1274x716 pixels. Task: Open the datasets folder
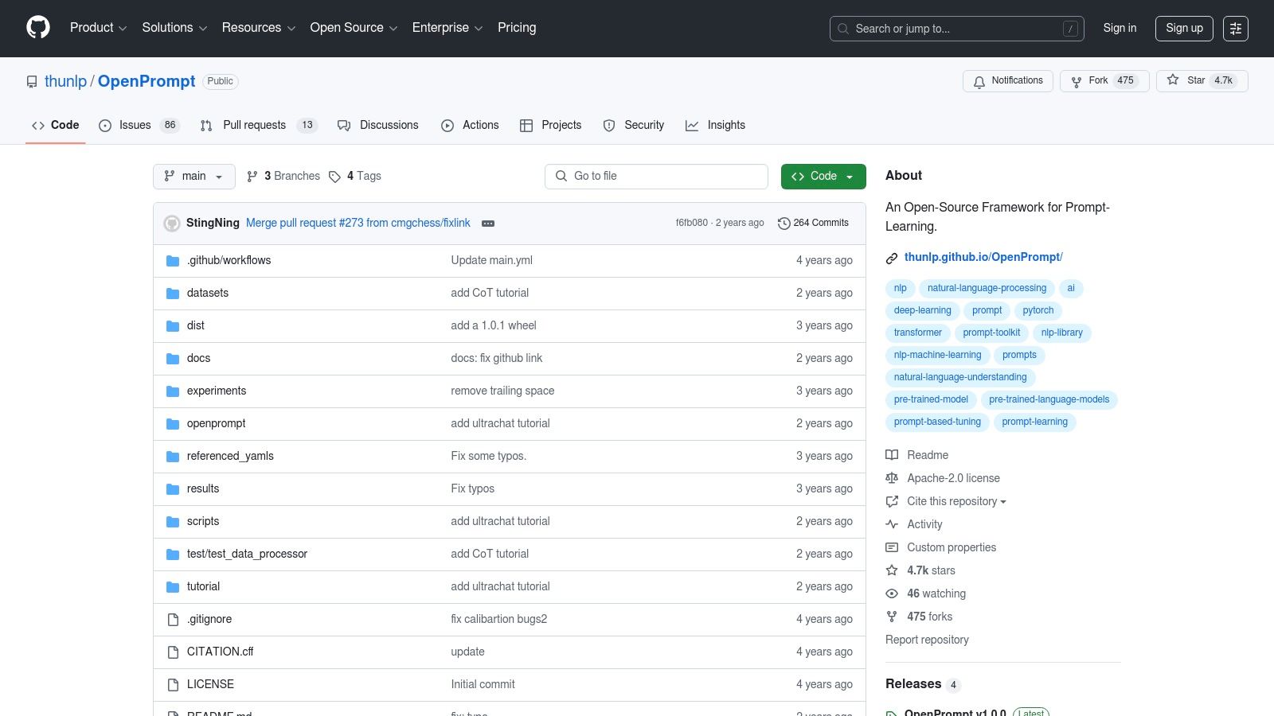(207, 293)
